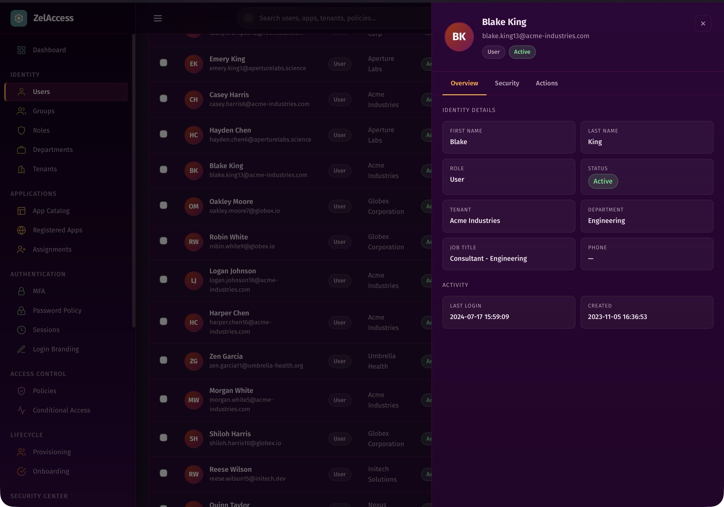Select Assignments in the sidebar
This screenshot has width=724, height=507.
point(52,249)
